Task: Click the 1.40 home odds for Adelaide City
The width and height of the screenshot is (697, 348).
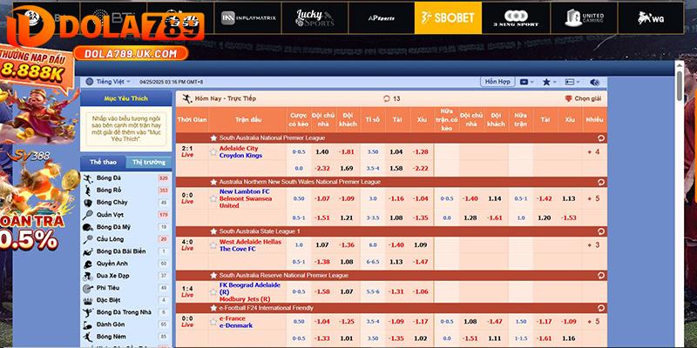Action: point(321,151)
